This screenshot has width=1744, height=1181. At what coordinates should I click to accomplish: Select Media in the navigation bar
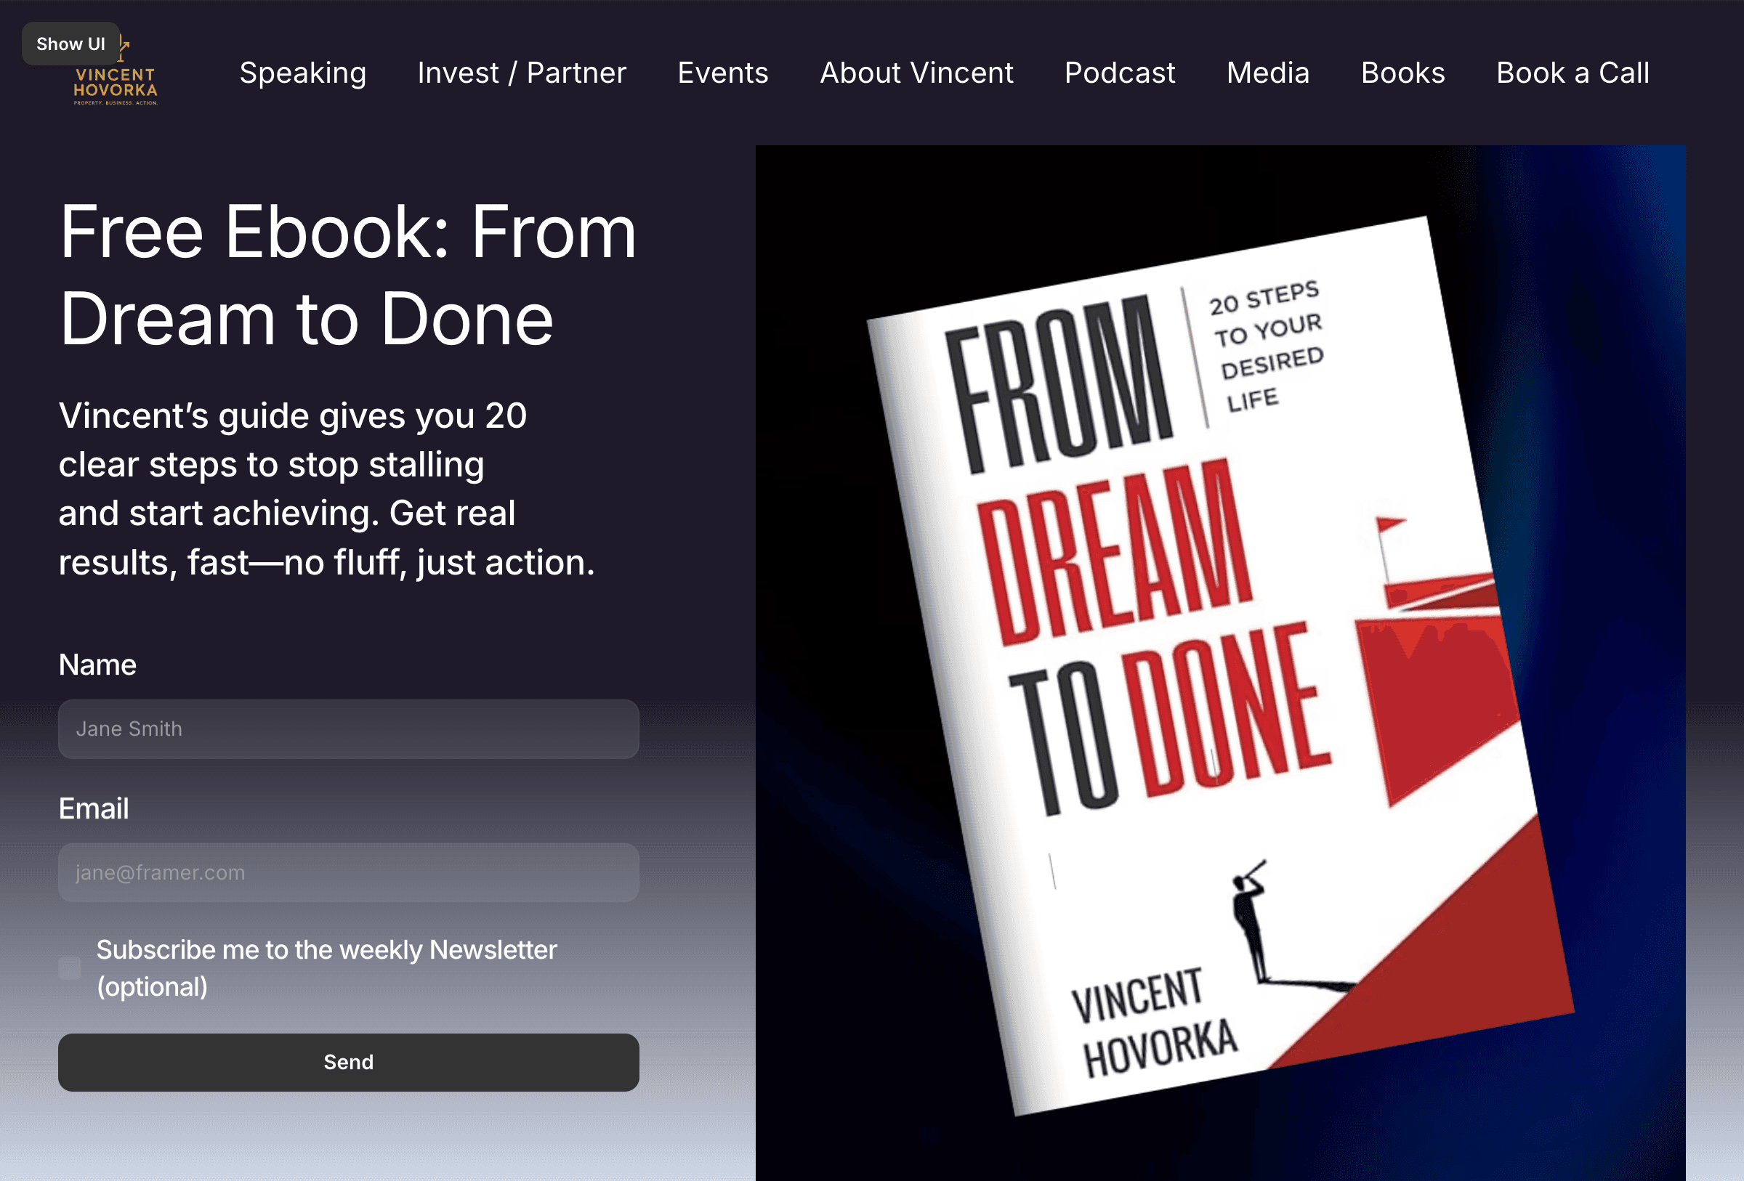click(1267, 73)
